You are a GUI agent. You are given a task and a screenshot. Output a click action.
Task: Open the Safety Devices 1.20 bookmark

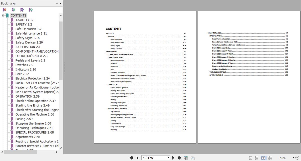(x=29, y=42)
